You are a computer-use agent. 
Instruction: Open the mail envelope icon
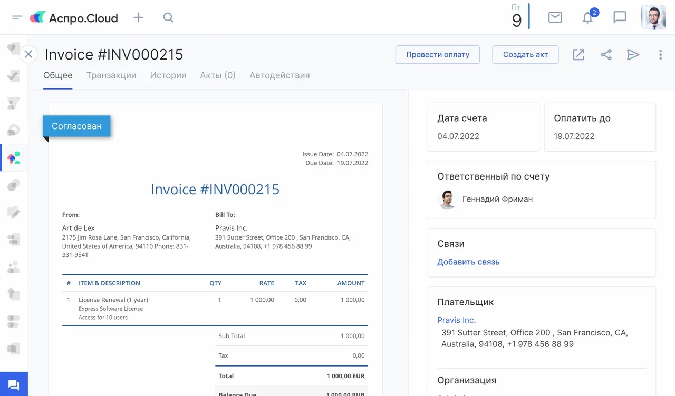point(555,17)
